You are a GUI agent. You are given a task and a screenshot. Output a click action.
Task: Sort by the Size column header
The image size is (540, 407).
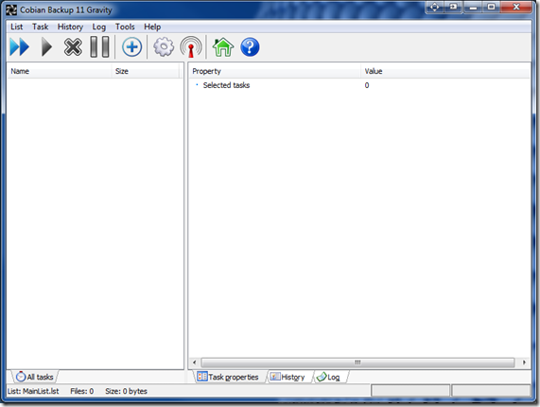[x=146, y=71]
